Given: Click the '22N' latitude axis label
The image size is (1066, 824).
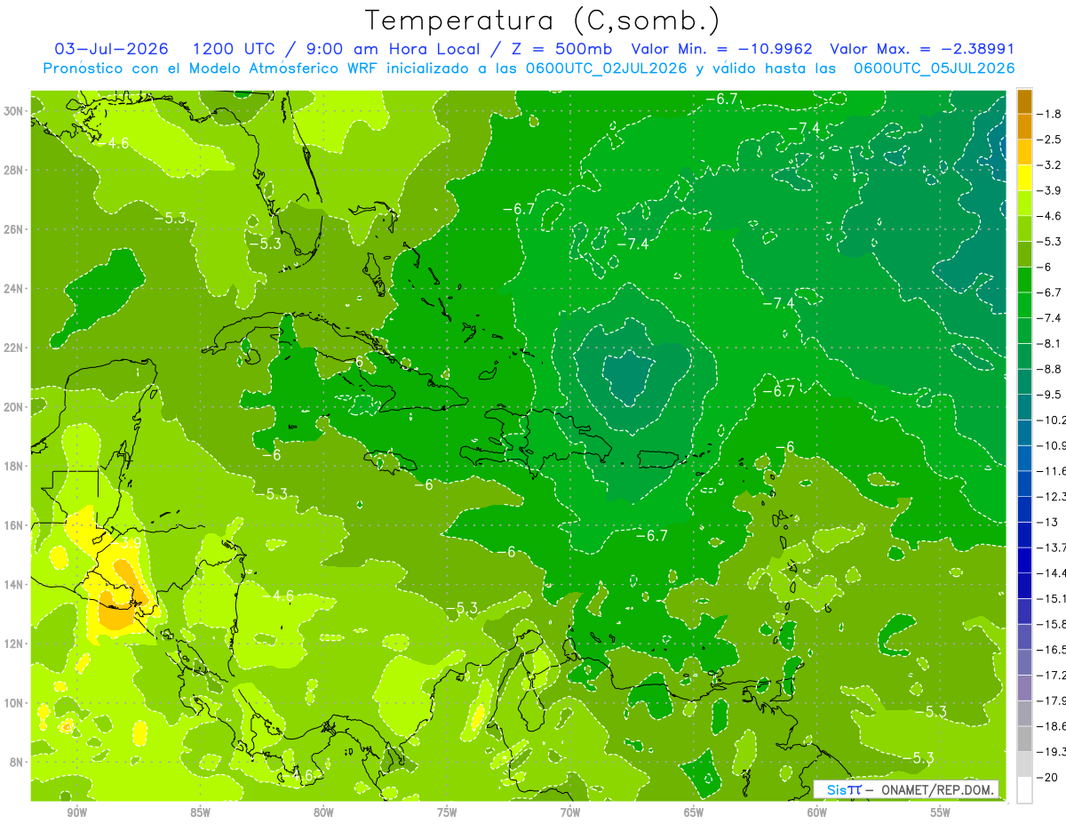Looking at the screenshot, I should (x=14, y=348).
